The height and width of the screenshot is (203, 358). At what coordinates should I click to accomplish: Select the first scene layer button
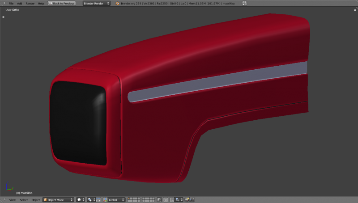tap(129, 199)
